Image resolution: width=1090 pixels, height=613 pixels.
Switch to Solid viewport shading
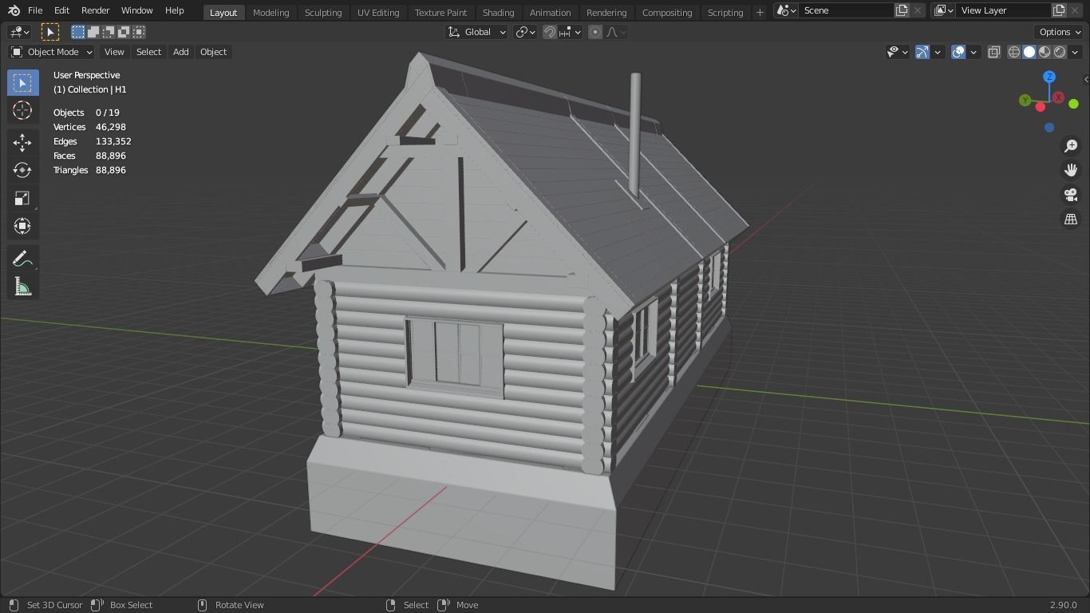pos(1029,52)
